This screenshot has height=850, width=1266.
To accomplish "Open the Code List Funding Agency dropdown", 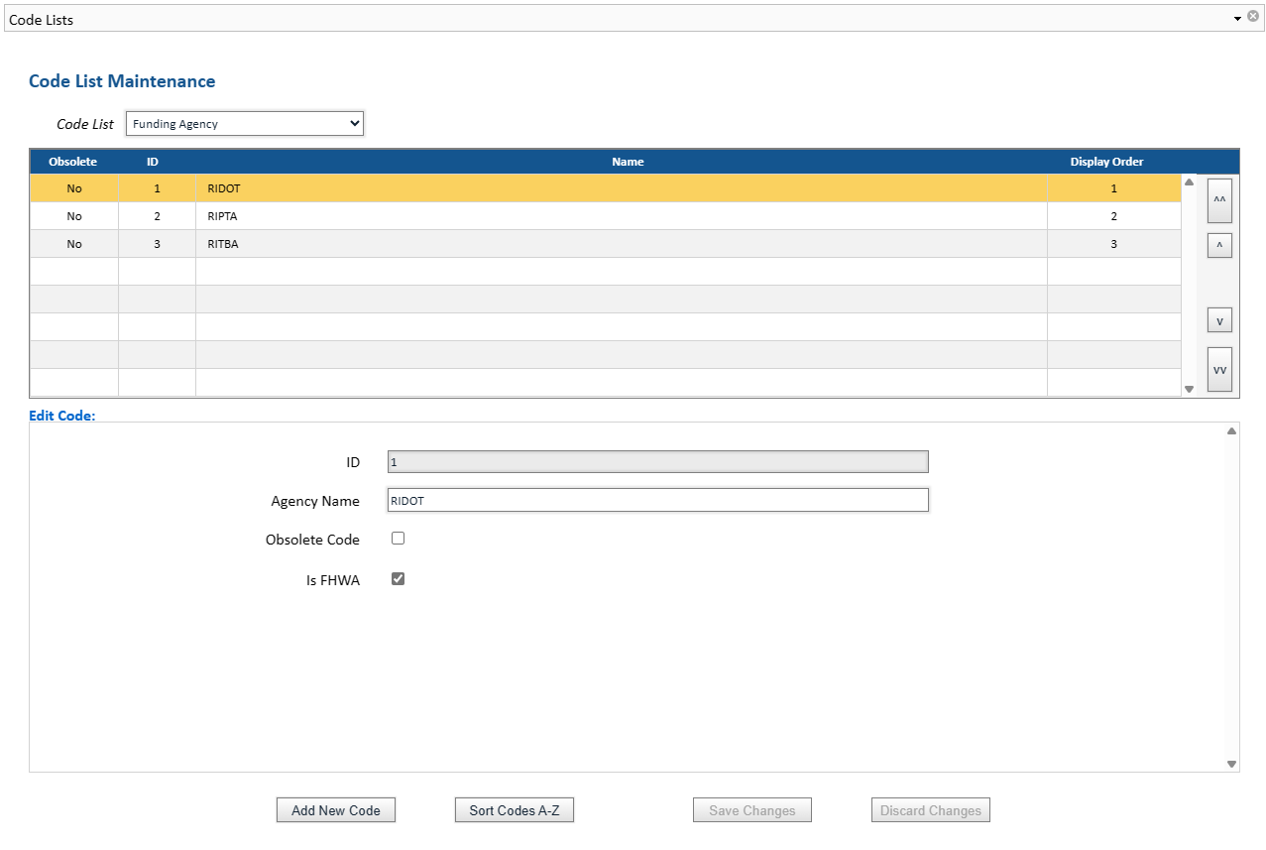I will coord(245,124).
